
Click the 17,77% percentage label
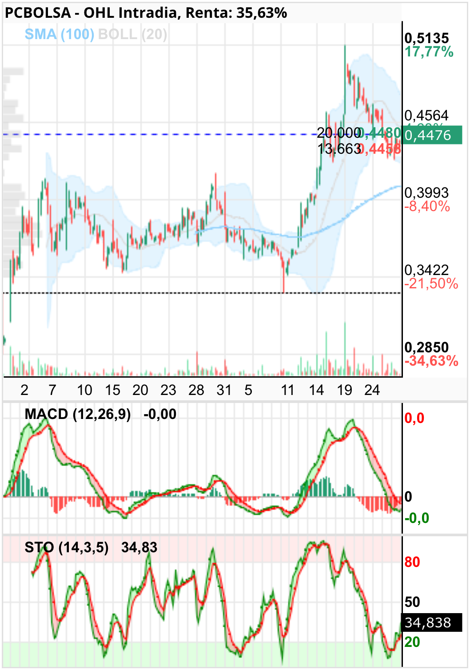[429, 52]
